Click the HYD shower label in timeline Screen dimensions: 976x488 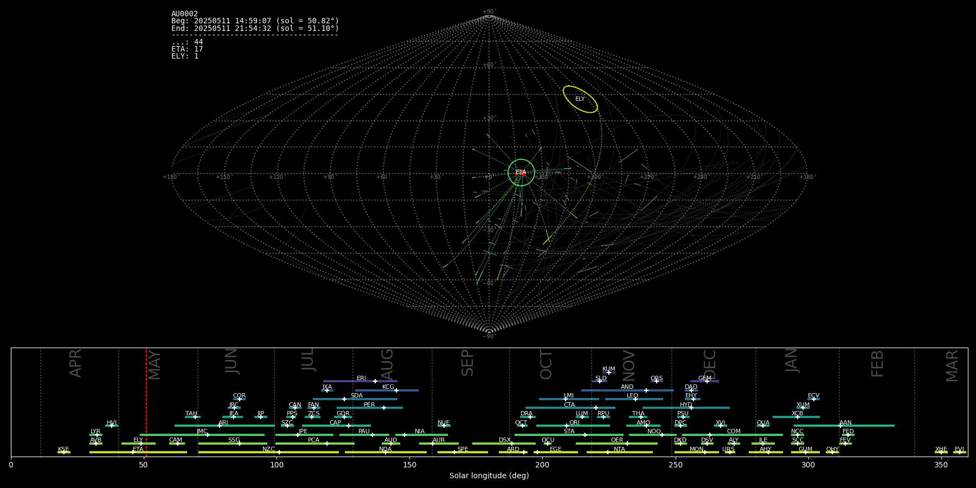click(x=686, y=405)
